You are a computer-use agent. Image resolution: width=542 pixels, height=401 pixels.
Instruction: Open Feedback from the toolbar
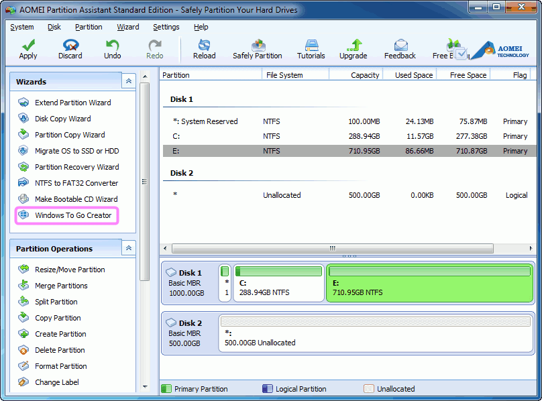coord(400,50)
